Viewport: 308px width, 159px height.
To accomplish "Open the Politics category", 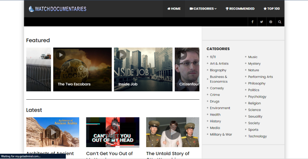I will 253,90.
